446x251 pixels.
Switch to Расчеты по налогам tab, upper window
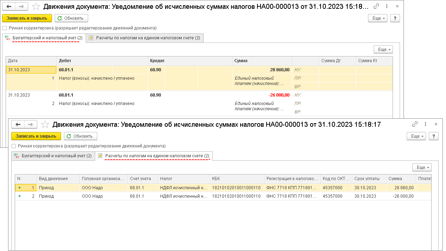pos(145,38)
